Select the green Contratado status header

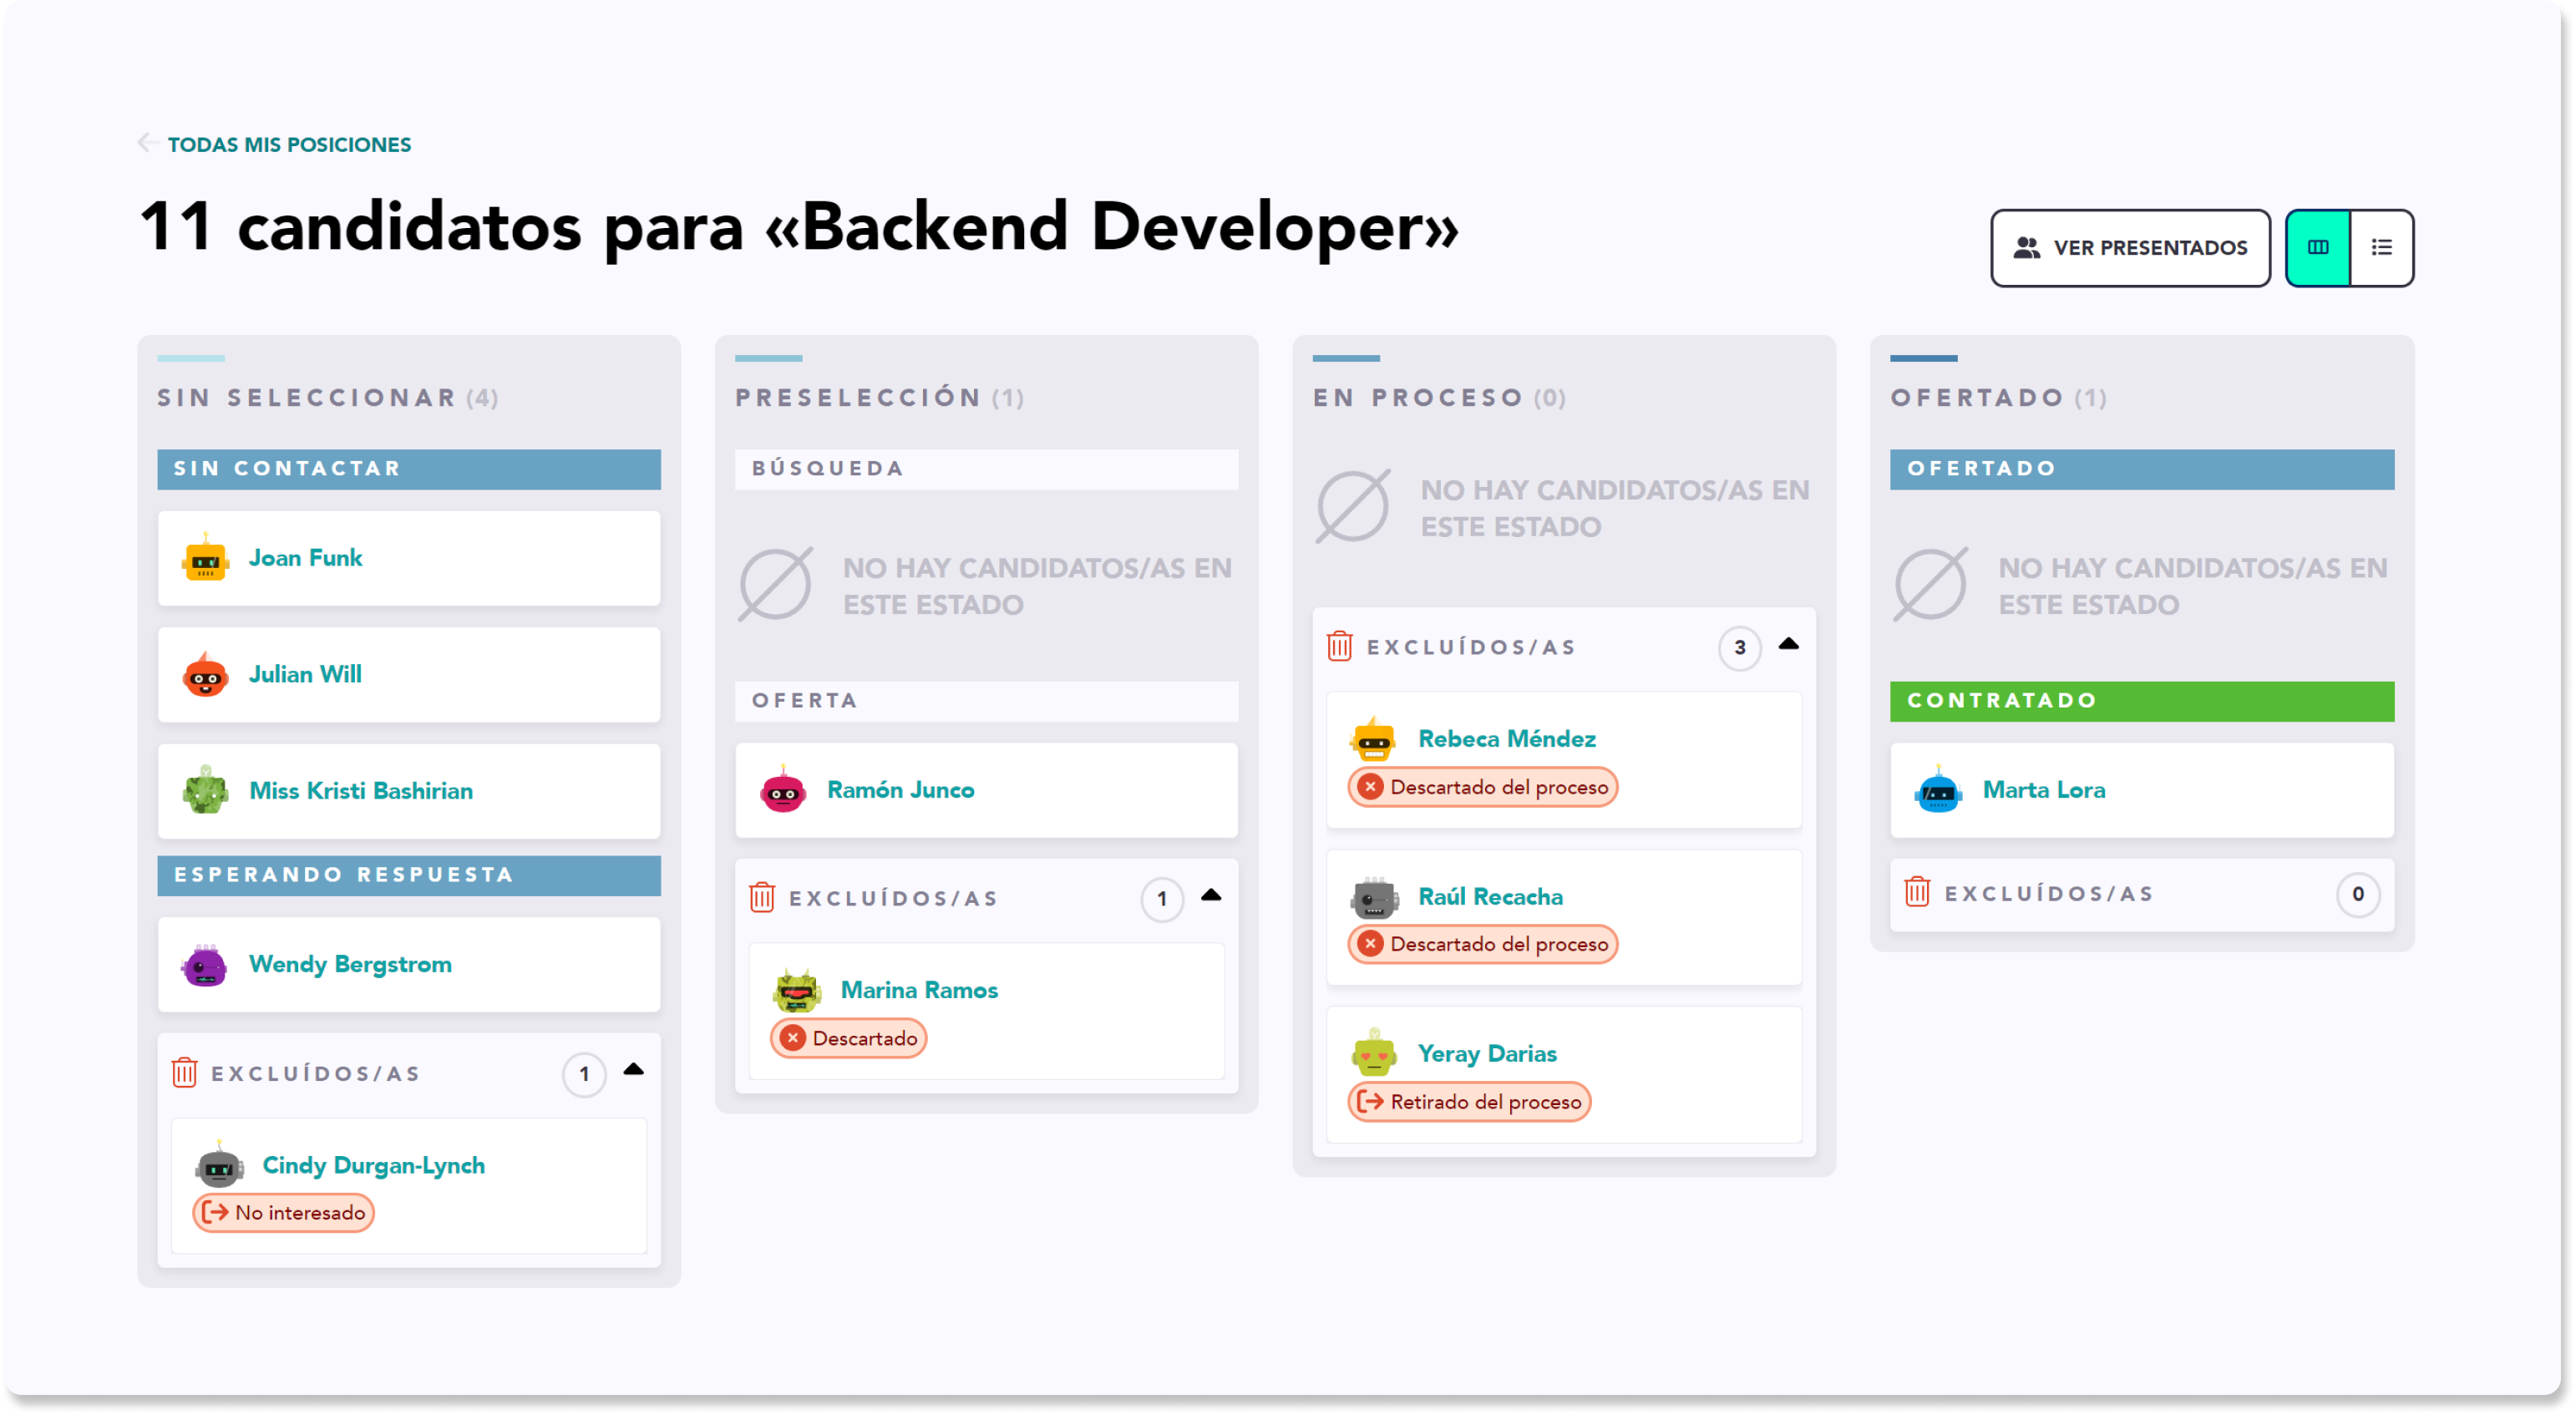coord(2142,701)
